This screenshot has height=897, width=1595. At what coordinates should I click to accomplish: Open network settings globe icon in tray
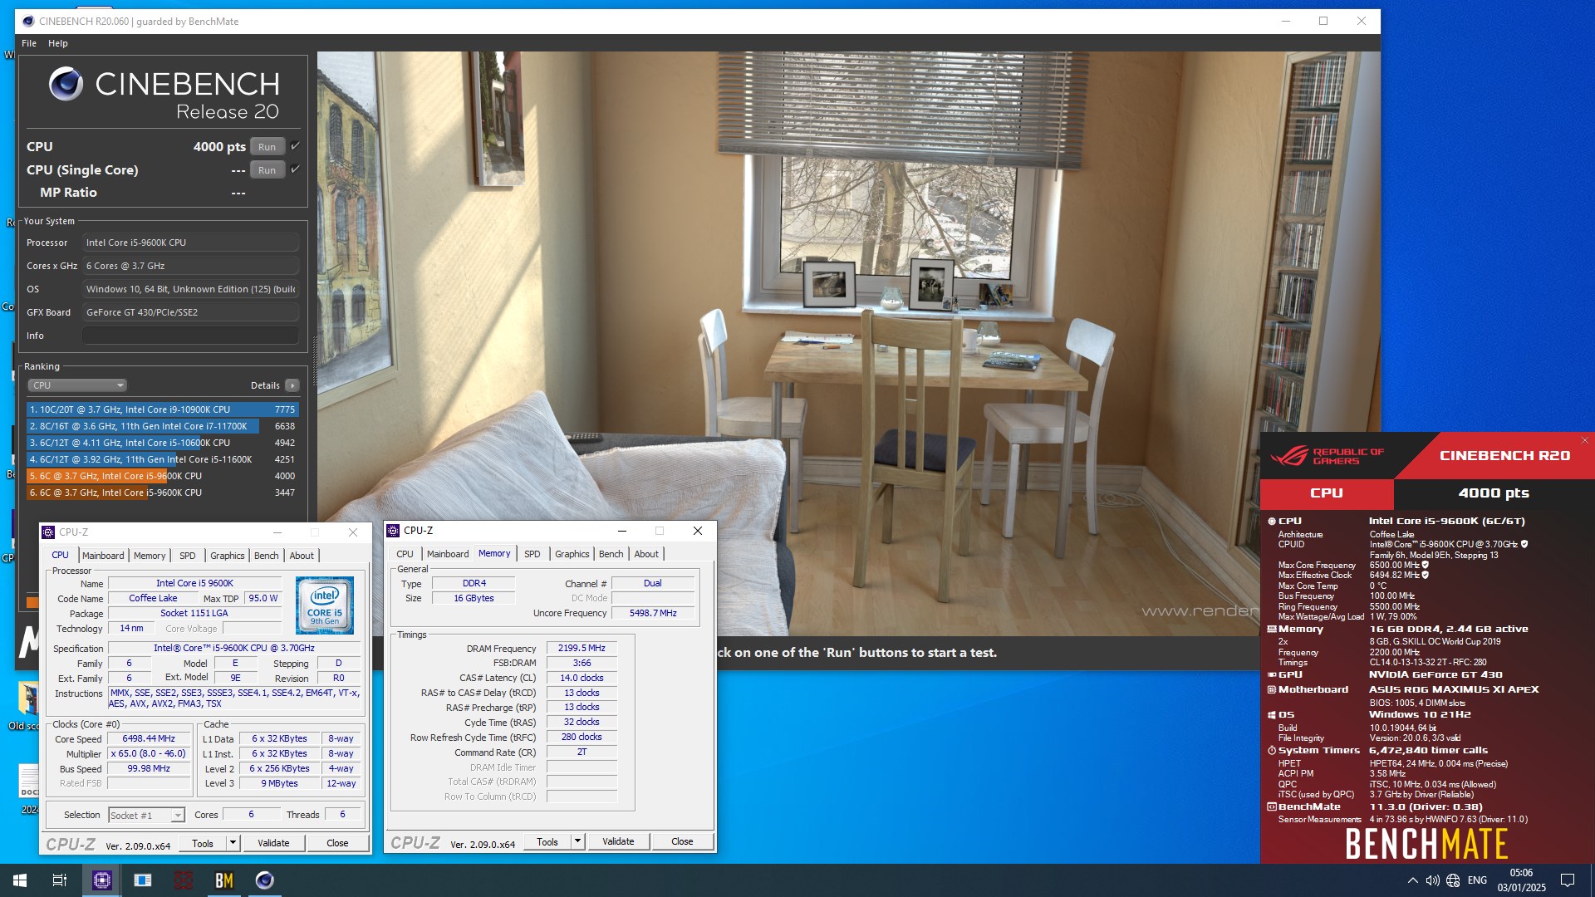[1453, 880]
